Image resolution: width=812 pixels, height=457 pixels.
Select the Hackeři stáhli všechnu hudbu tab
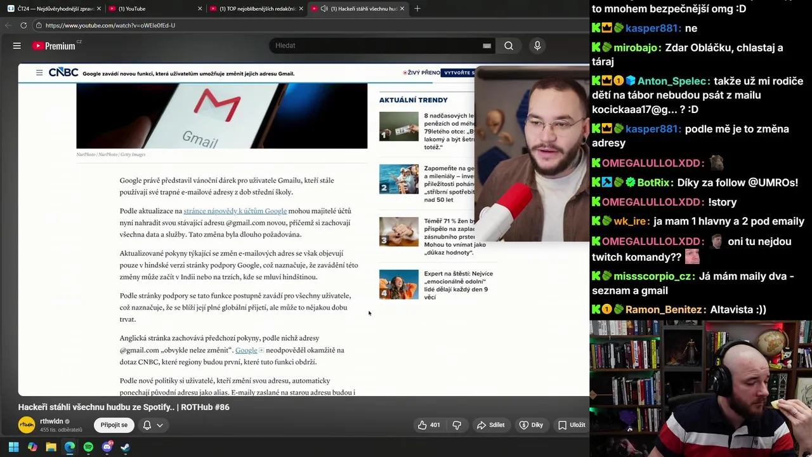[358, 9]
